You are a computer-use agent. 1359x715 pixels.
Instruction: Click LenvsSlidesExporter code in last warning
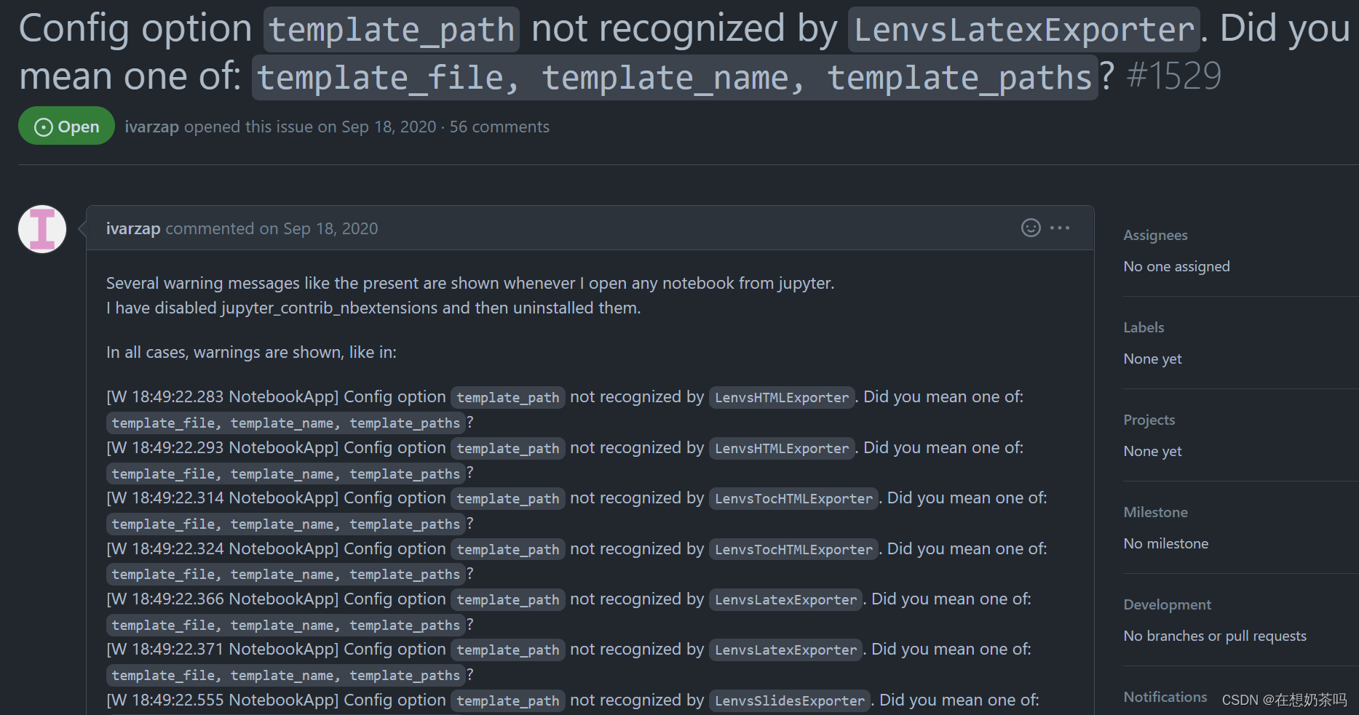(789, 700)
